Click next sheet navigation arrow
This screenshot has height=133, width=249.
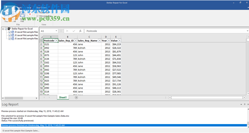(49, 98)
